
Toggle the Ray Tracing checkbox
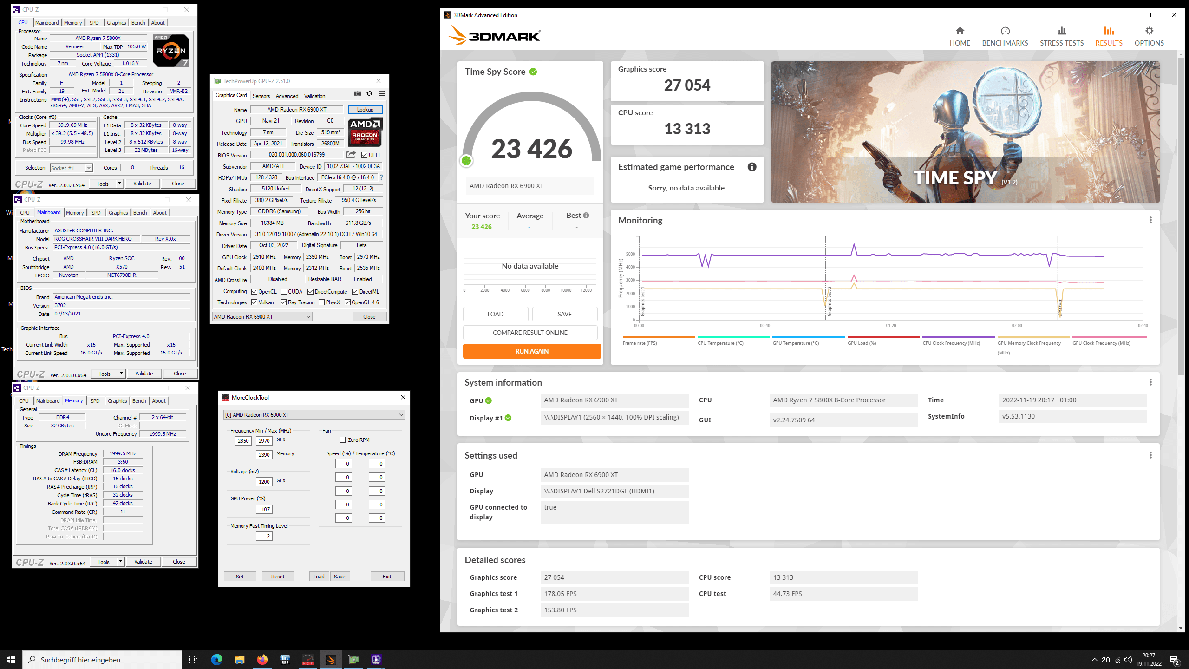coord(283,302)
